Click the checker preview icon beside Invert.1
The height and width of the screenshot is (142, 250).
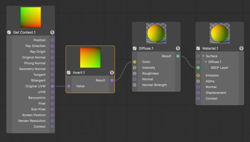[69, 73]
